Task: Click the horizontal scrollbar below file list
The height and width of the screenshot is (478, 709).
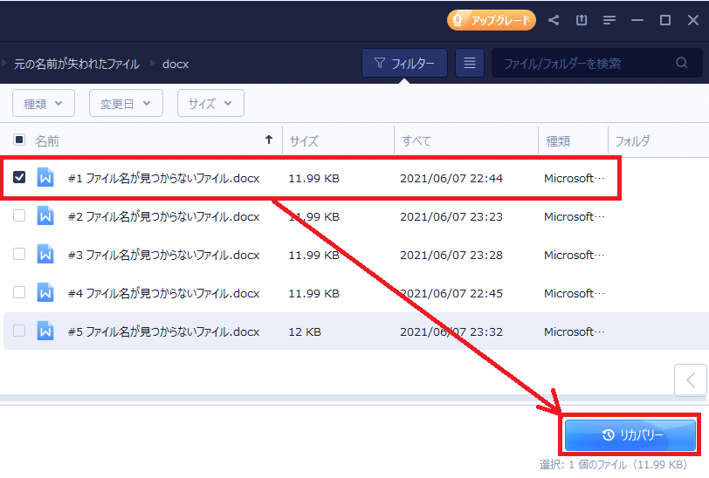Action: click(353, 398)
